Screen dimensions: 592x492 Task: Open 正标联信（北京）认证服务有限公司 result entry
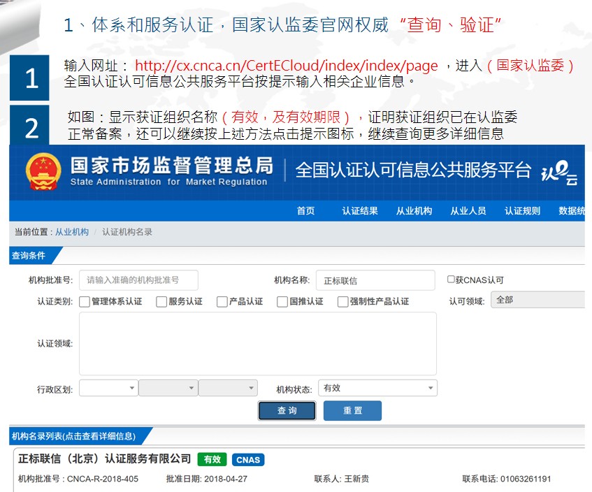pyautogui.click(x=104, y=459)
